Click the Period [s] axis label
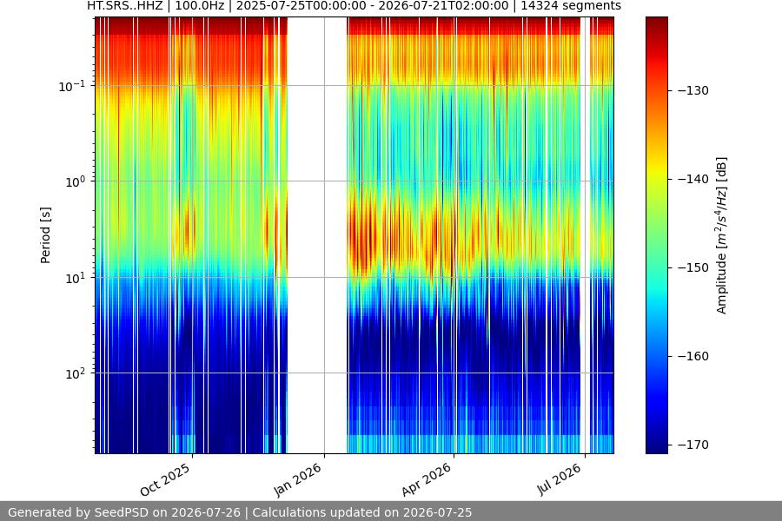Viewport: 782px width, 521px height. (45, 235)
